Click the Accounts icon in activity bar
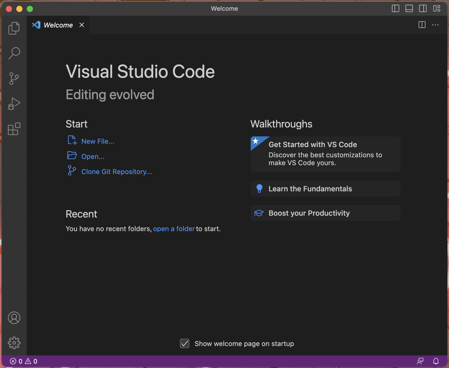 click(x=14, y=318)
